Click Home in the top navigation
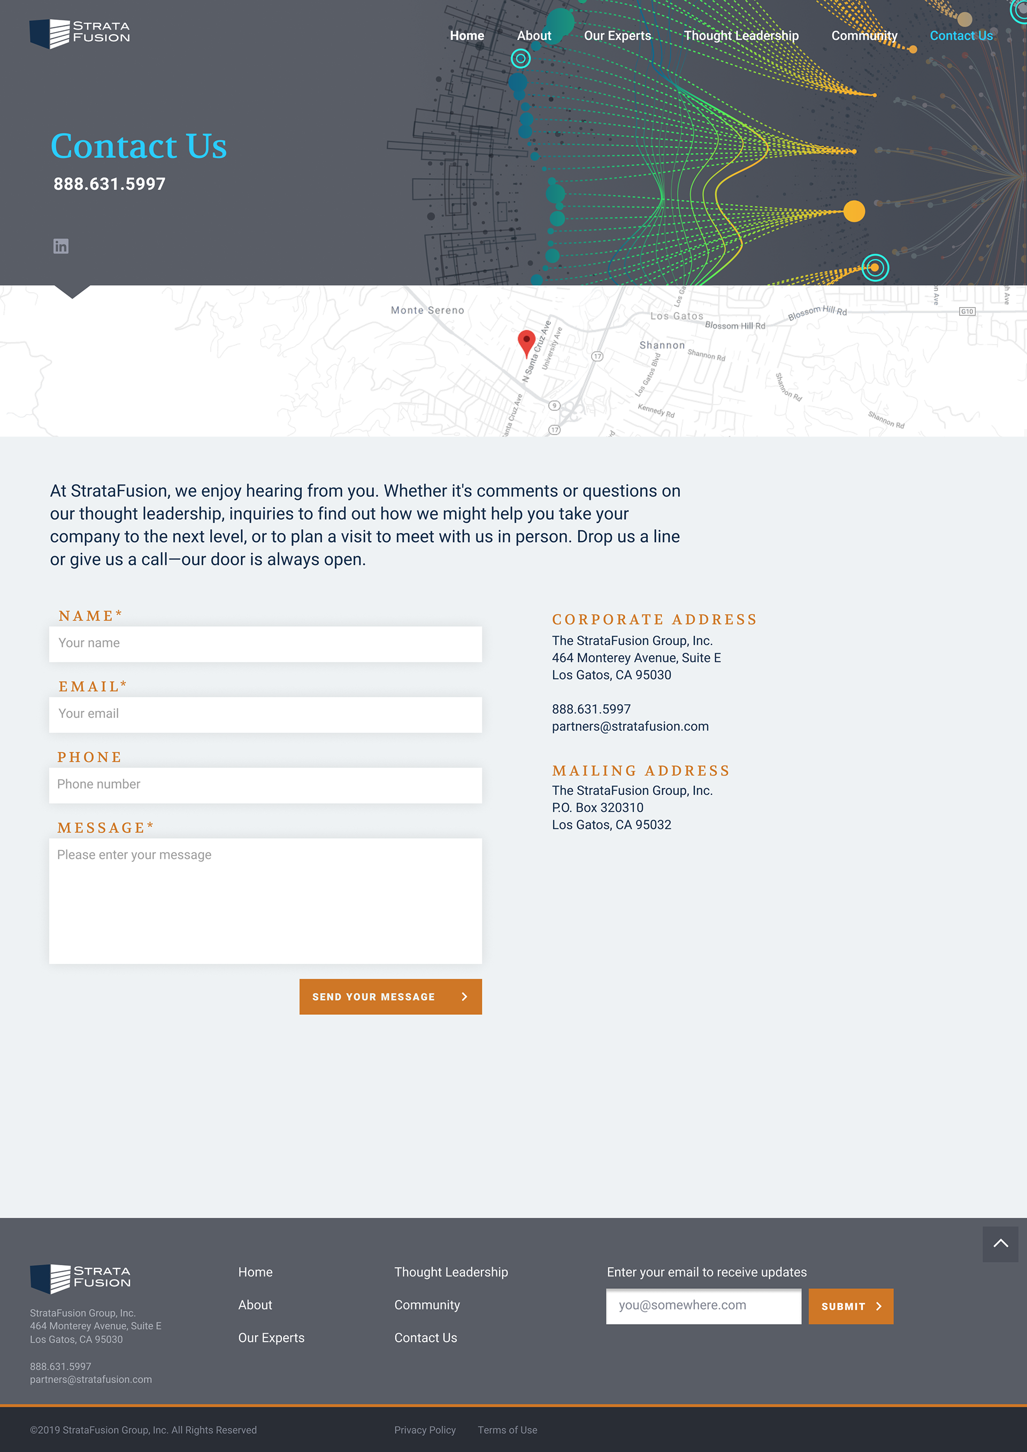 point(467,36)
